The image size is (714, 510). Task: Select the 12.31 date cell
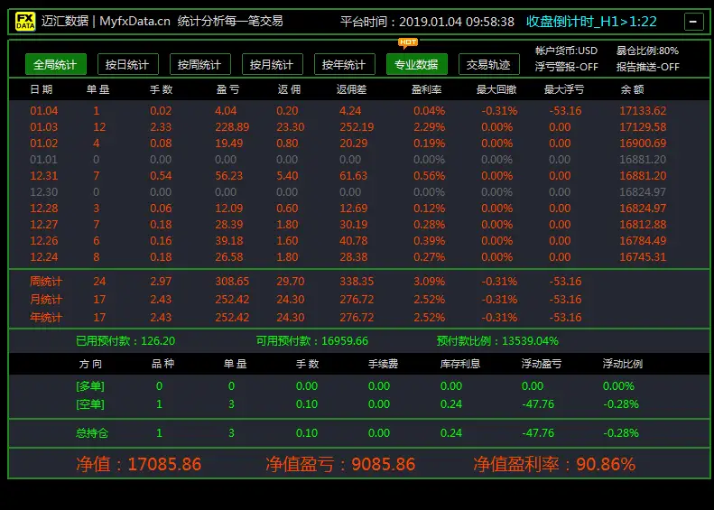coord(43,176)
